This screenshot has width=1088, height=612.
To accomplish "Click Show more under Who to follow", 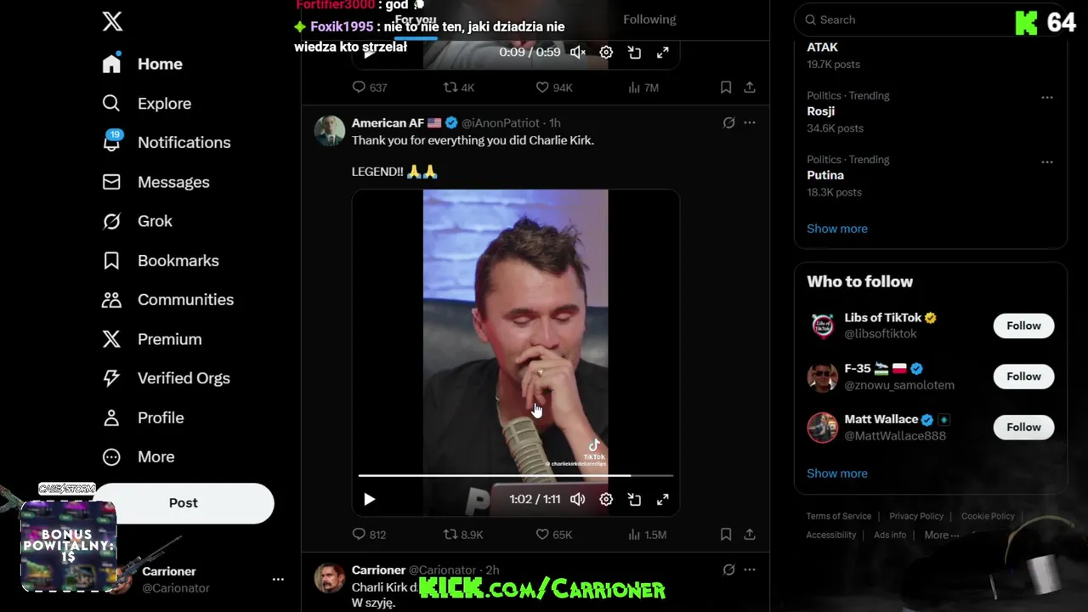I will click(x=837, y=473).
